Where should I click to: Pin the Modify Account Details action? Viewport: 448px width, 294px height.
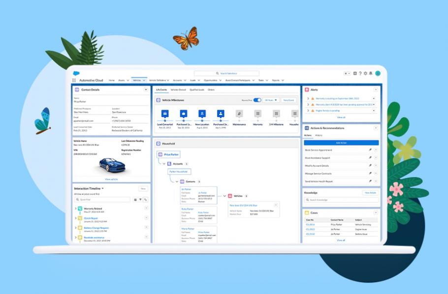click(370, 165)
